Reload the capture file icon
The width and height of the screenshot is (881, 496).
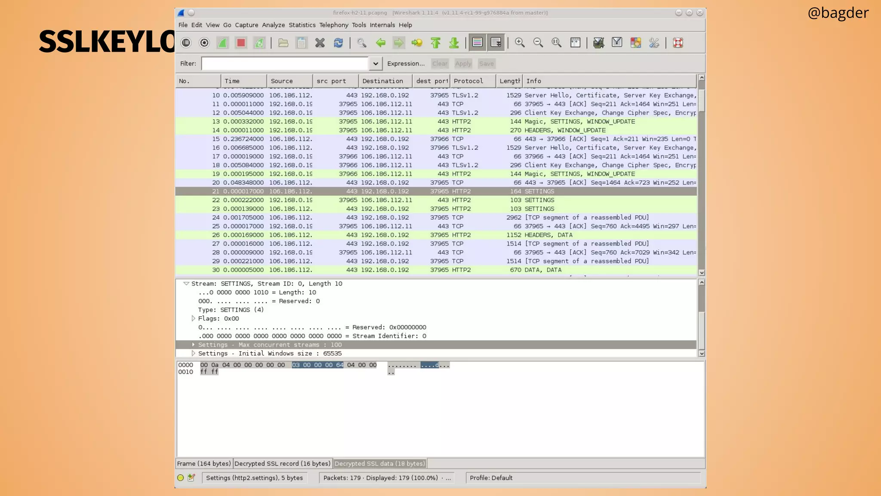point(338,43)
